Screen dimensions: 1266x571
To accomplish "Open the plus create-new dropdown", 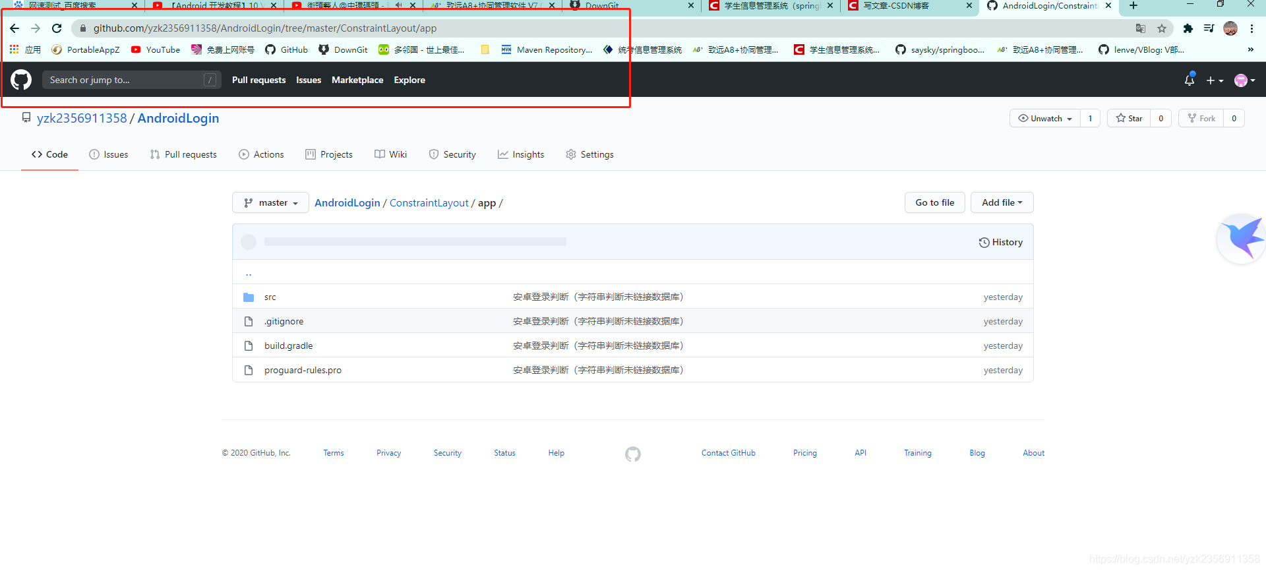I will [1215, 80].
